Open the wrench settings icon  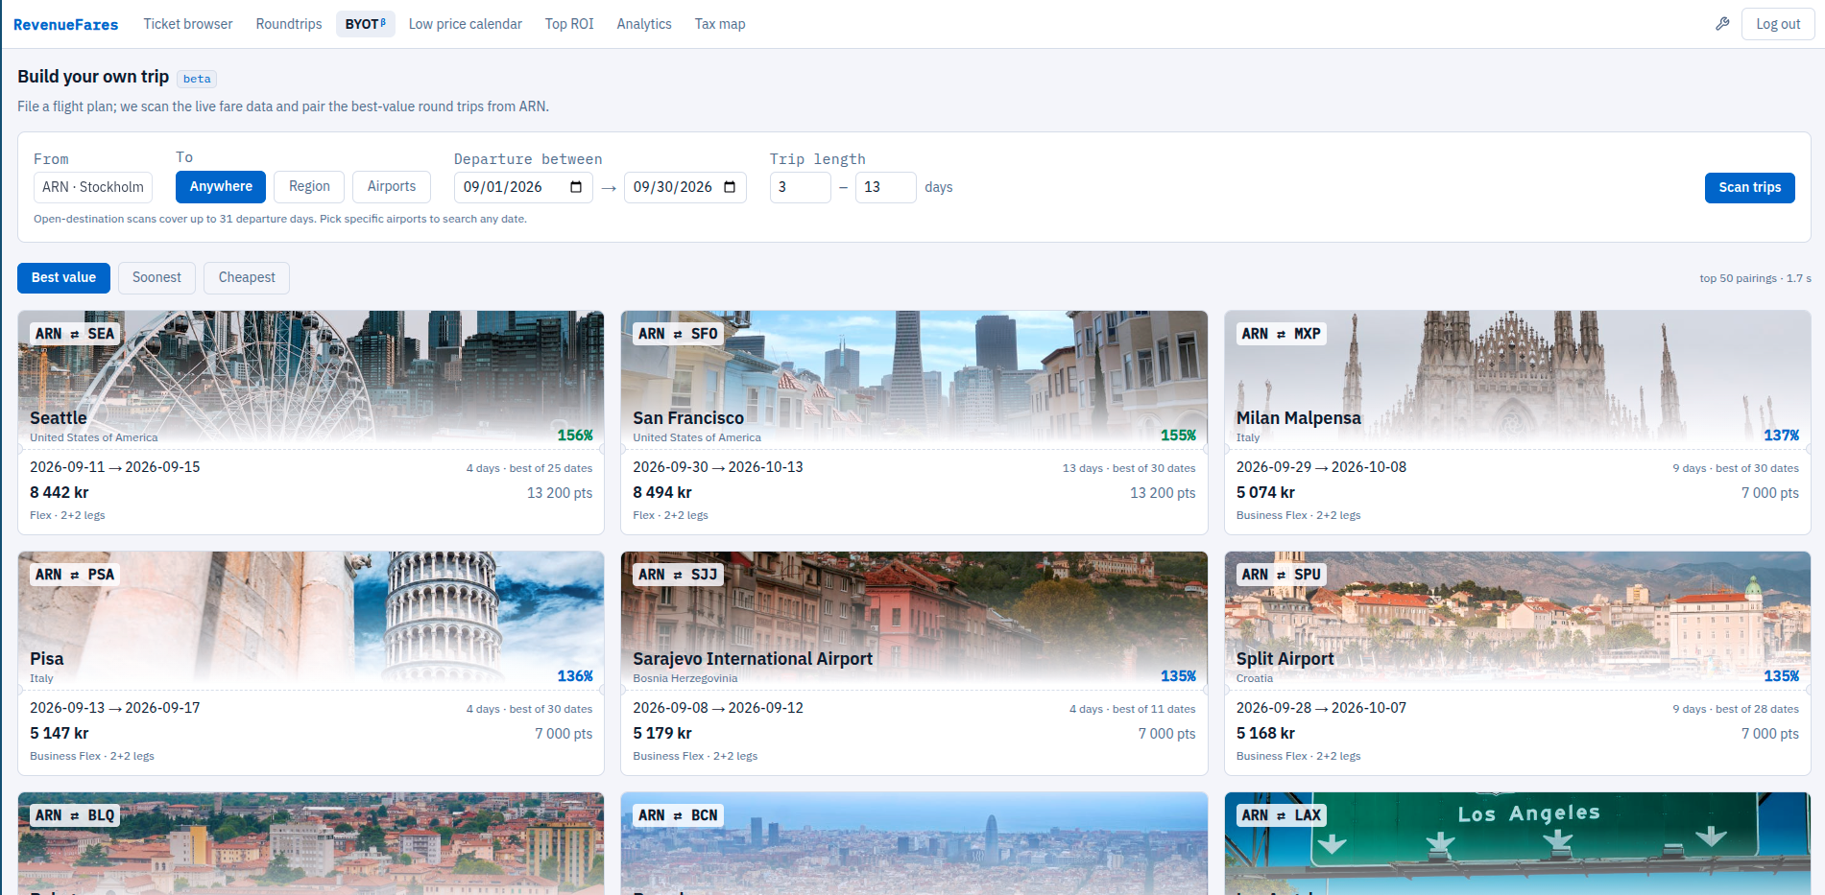[x=1722, y=24]
